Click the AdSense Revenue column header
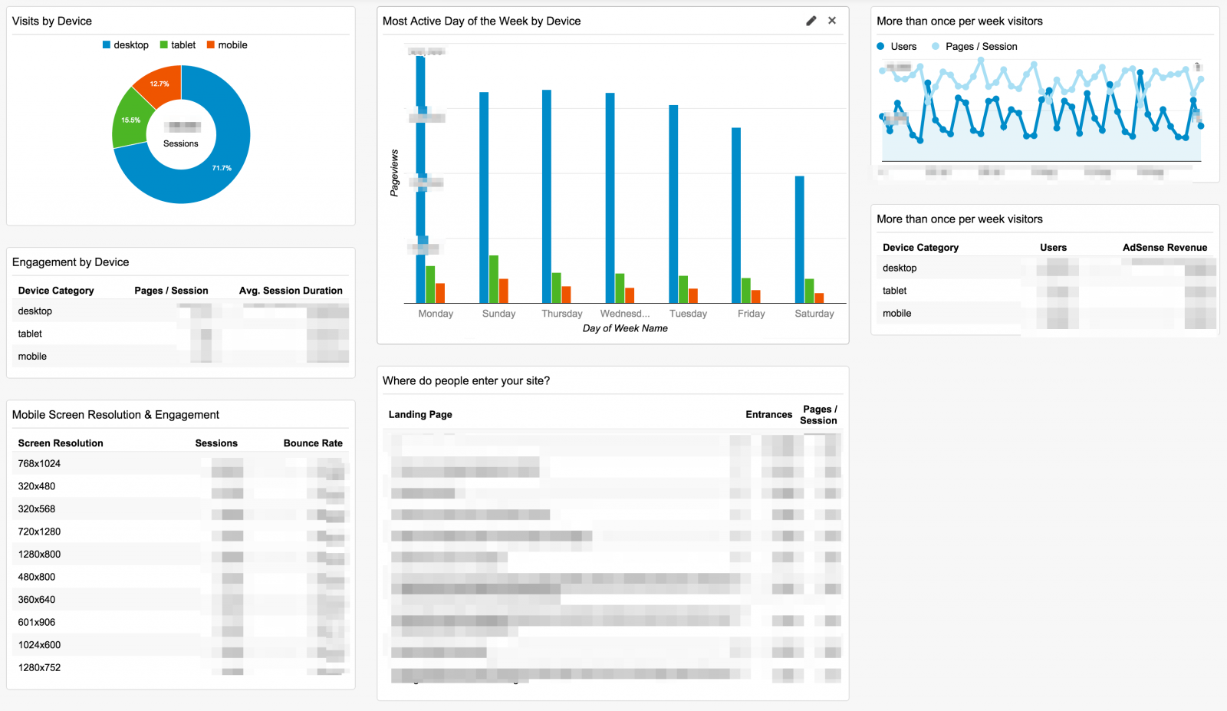 [x=1165, y=248]
